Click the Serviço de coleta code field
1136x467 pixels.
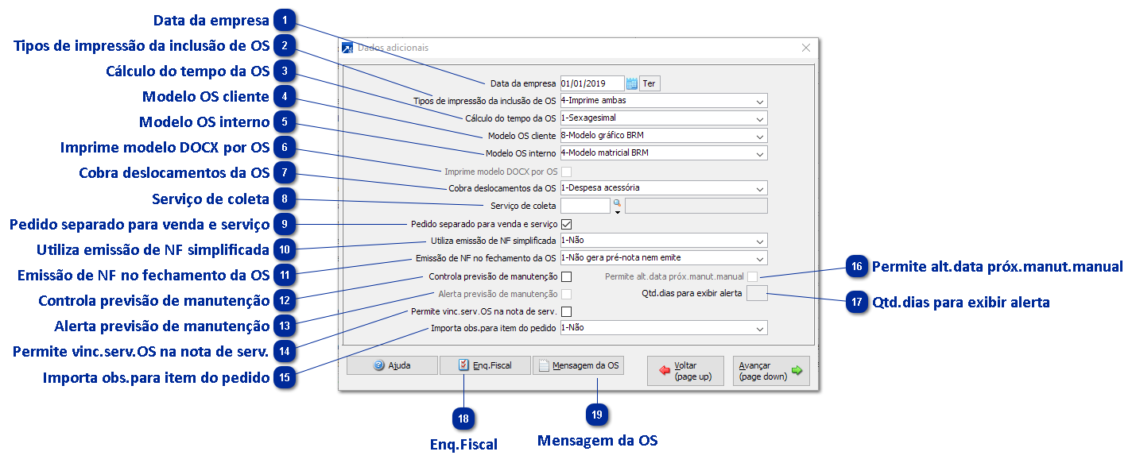pyautogui.click(x=584, y=206)
